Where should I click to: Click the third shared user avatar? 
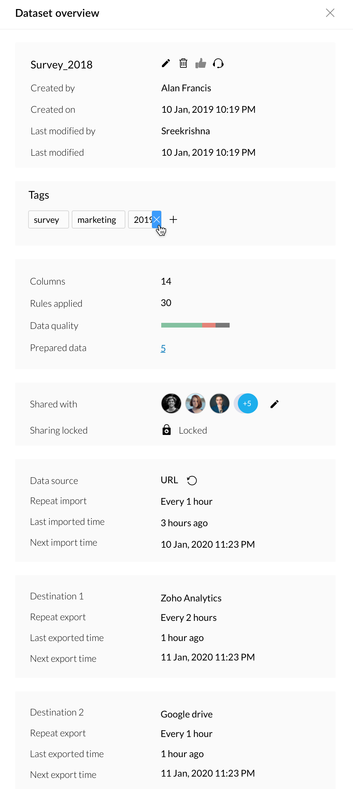point(220,403)
